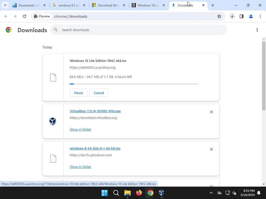Open Windows taskbar search
The image size is (266, 199).
116,193
